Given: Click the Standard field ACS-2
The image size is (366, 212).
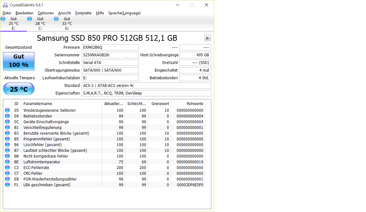Looking at the screenshot, I should pyautogui.click(x=146, y=86).
